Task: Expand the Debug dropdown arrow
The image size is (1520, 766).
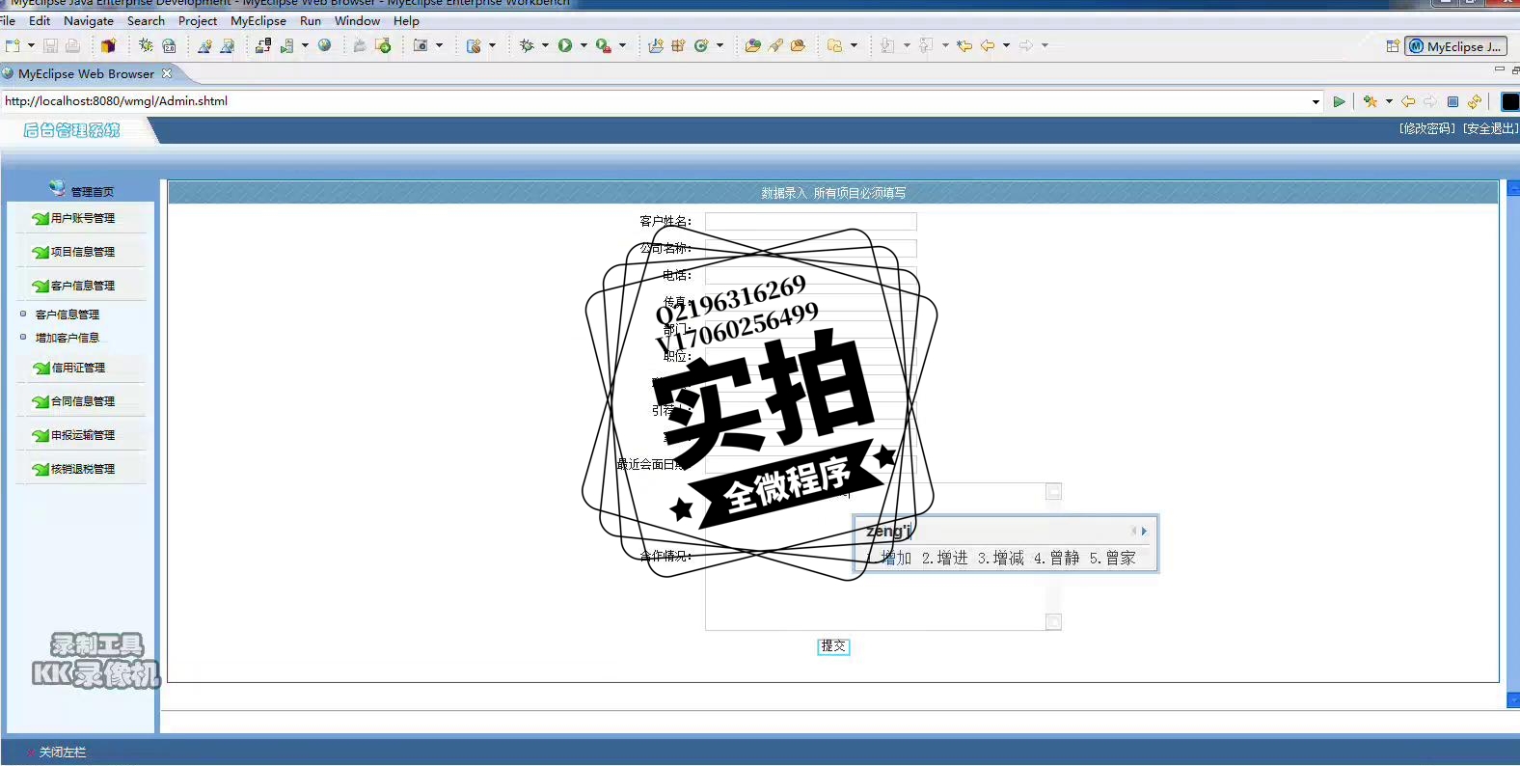Action: [x=545, y=45]
